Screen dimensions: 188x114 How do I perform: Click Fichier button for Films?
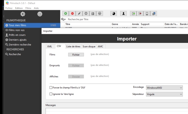point(76,55)
